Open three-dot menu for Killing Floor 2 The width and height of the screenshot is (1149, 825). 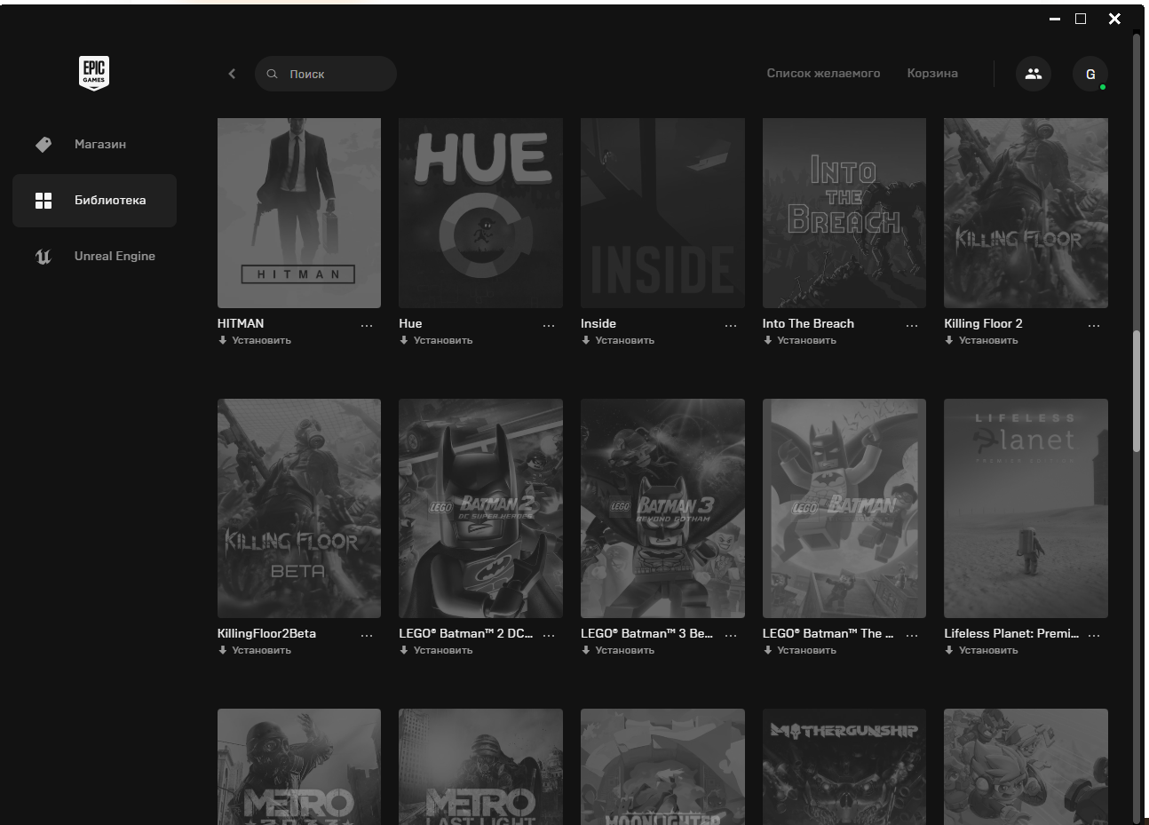point(1094,326)
